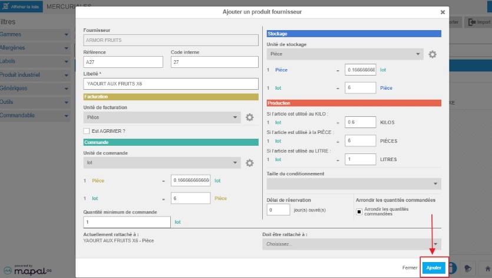Viewport: 492px width, 278px height.
Task: Click the 'YAOURT AUX FRUITS X6 - Pièce' text
Action: (118, 241)
